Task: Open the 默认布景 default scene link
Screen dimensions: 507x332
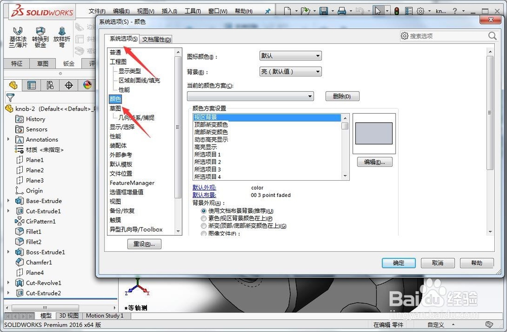Action: tap(204, 195)
